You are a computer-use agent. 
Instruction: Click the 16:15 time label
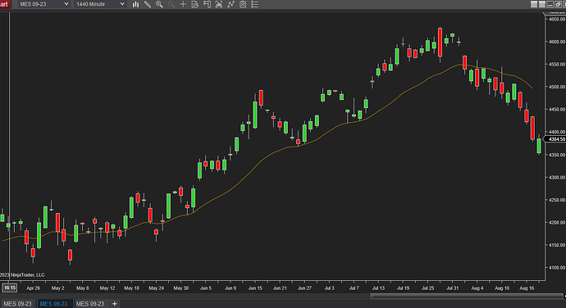[x=9, y=288]
